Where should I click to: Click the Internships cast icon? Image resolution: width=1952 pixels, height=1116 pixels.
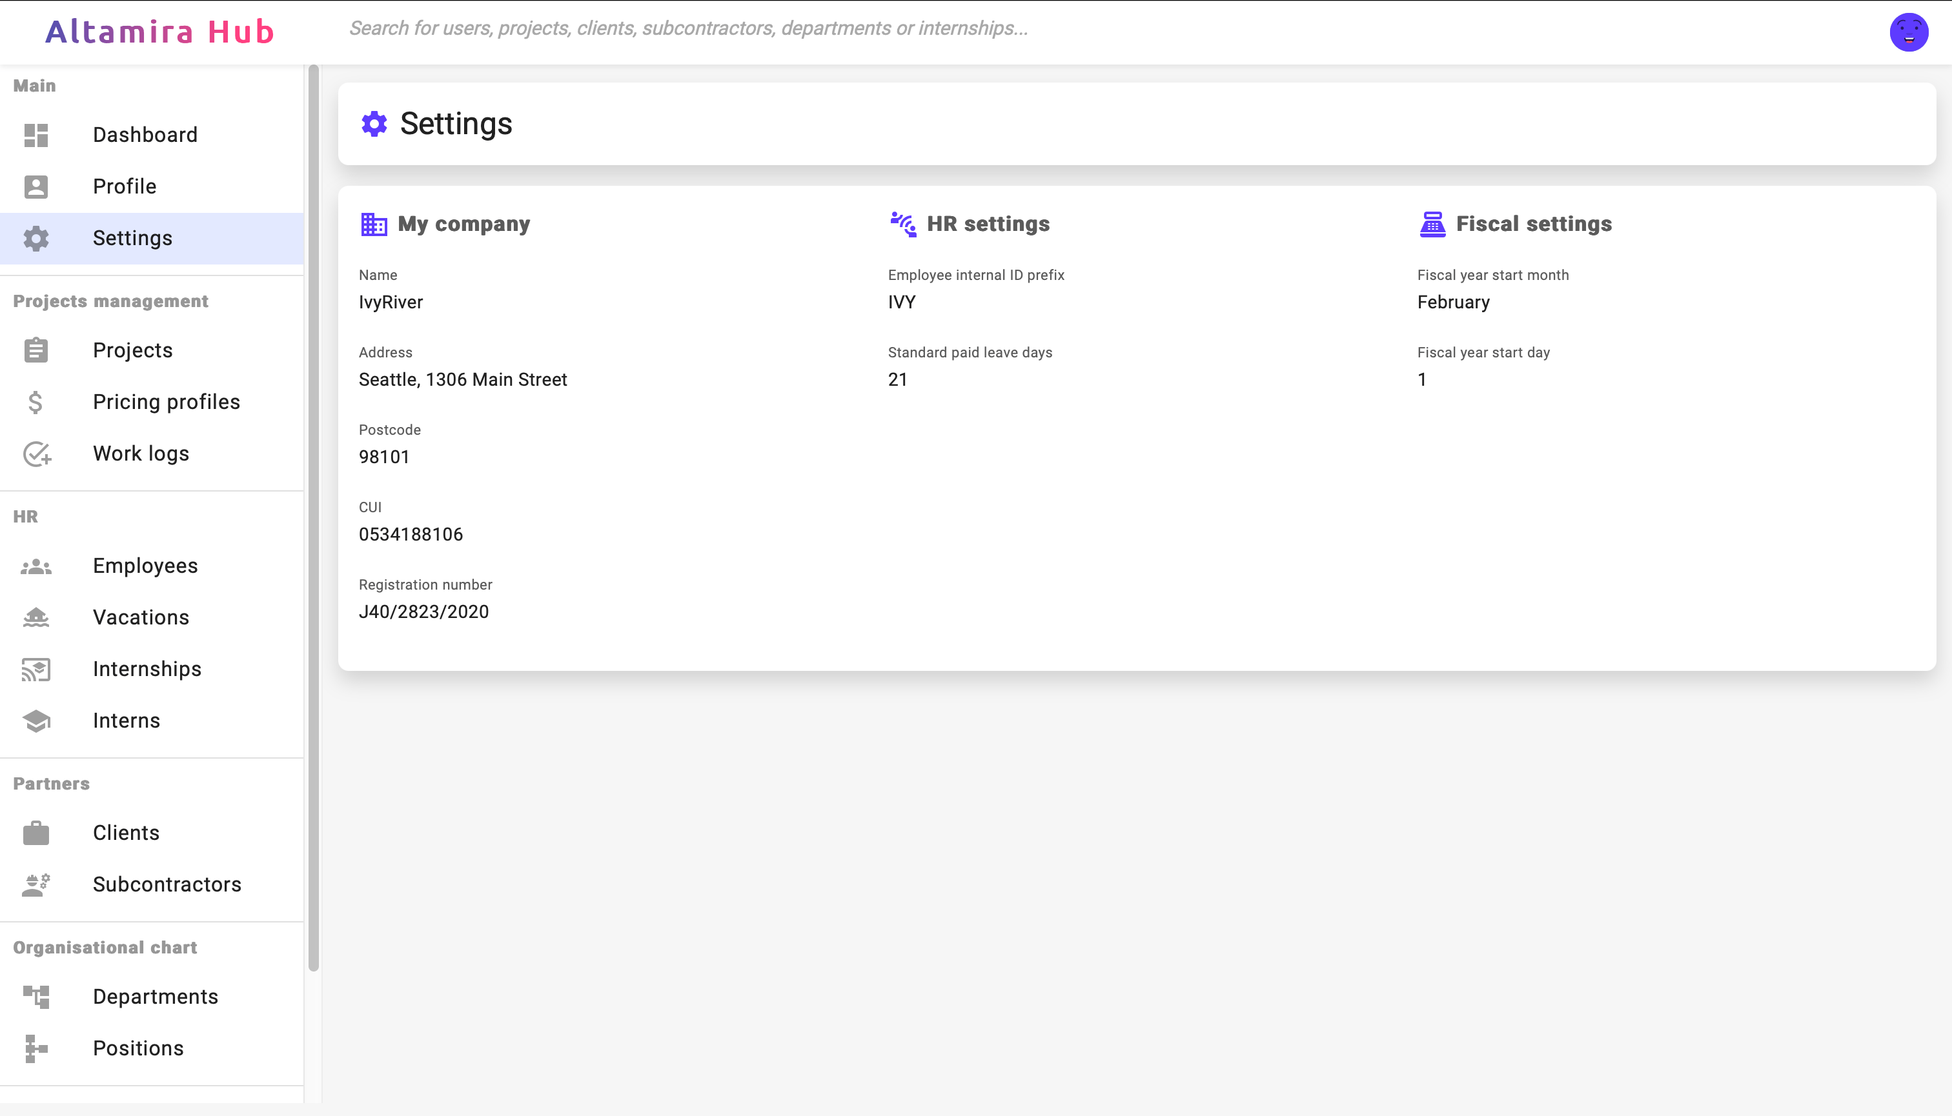tap(36, 669)
